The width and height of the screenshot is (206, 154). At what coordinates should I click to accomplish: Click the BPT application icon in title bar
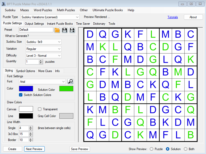pyautogui.click(x=4, y=4)
